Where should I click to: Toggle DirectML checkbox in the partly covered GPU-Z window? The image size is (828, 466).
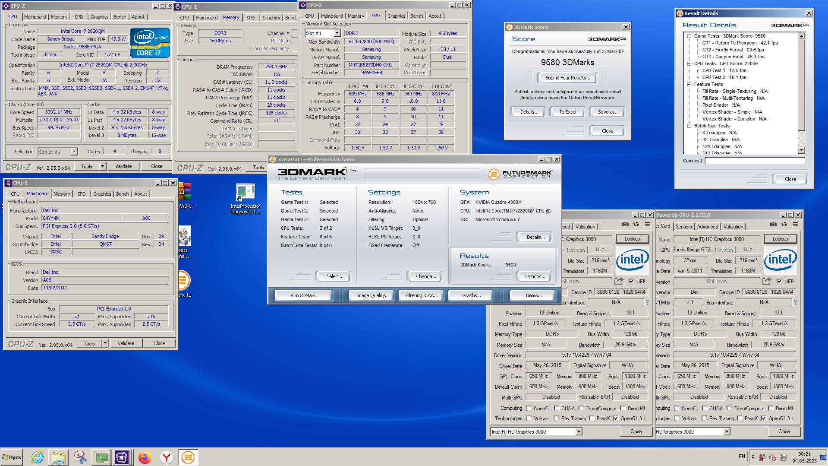[x=623, y=408]
